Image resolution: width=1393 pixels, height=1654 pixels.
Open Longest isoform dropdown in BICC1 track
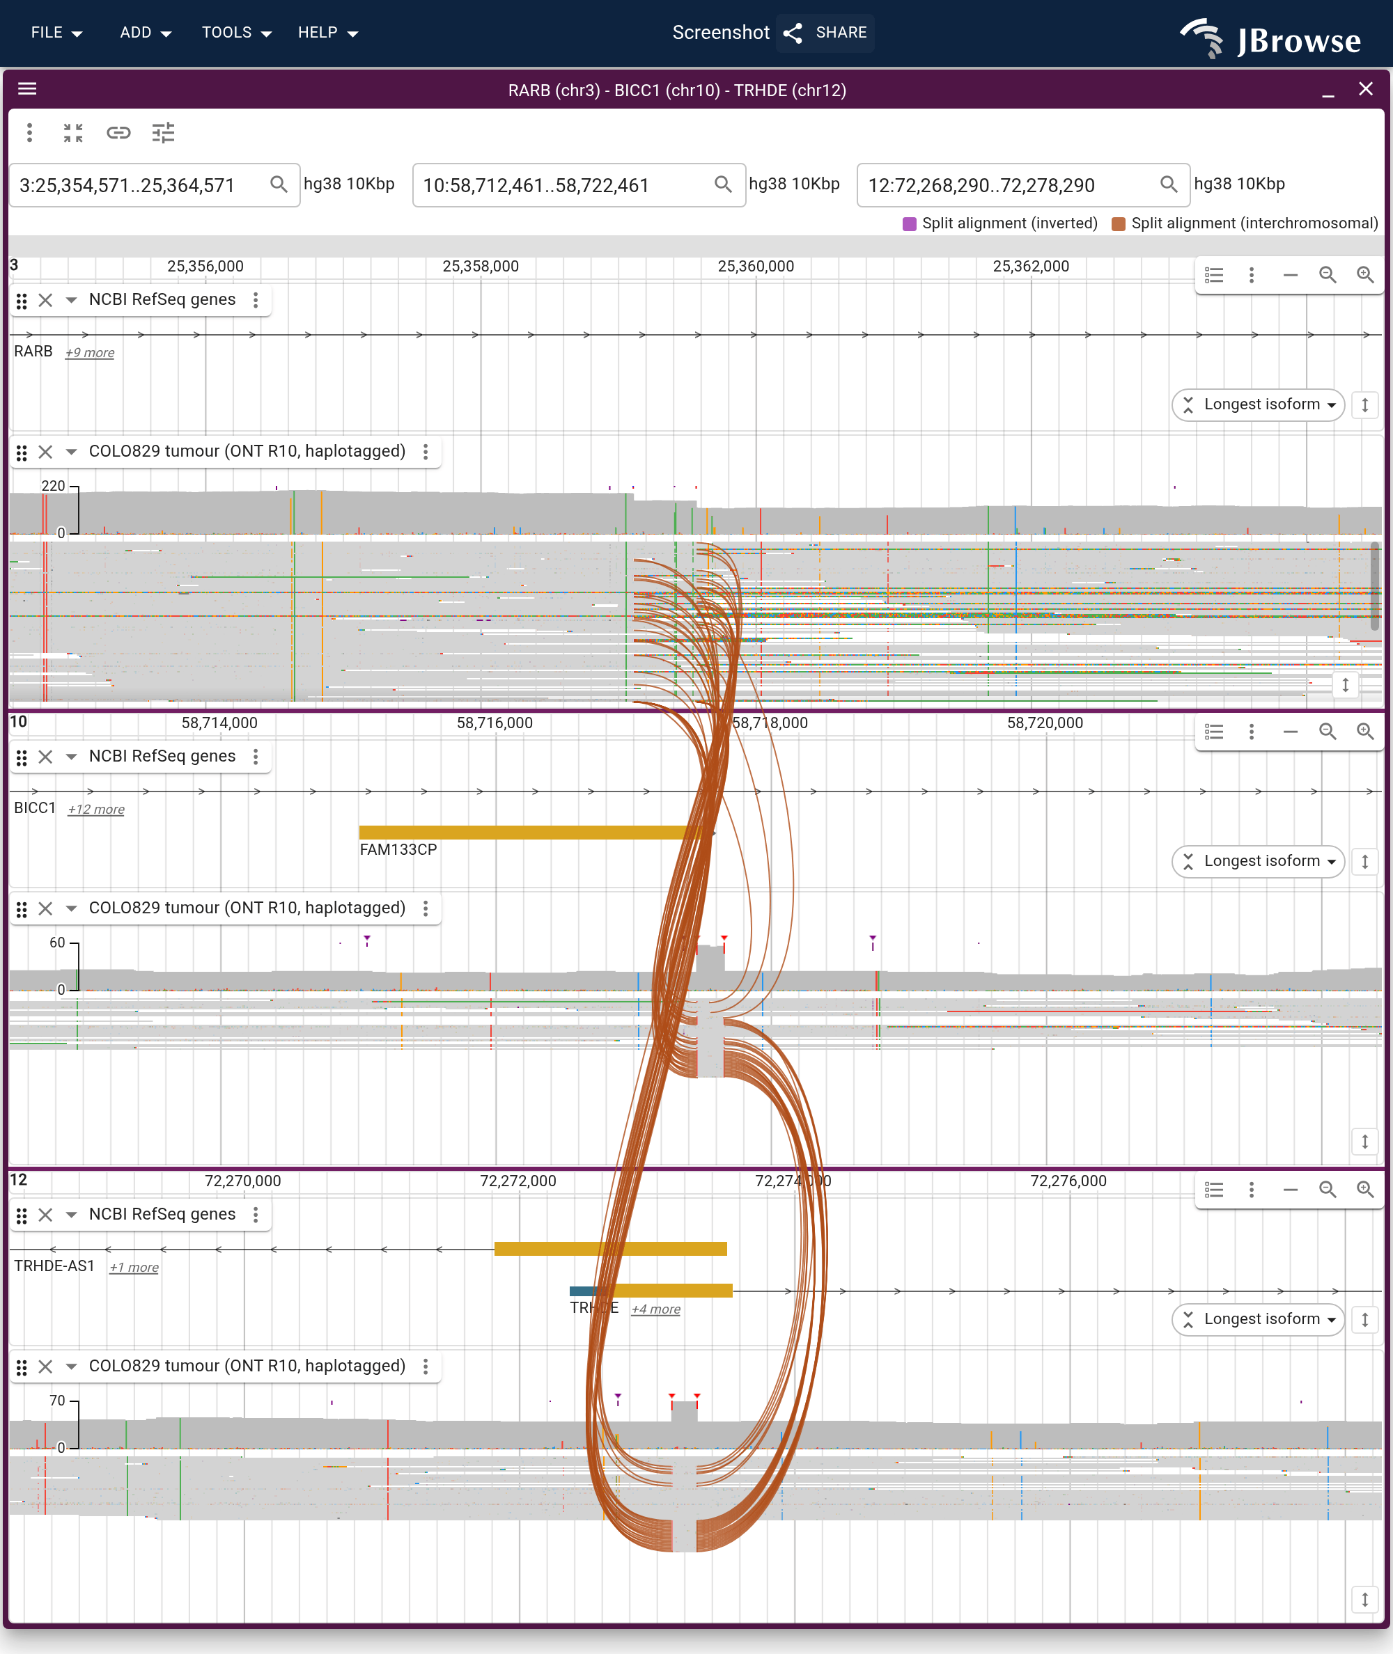1258,862
